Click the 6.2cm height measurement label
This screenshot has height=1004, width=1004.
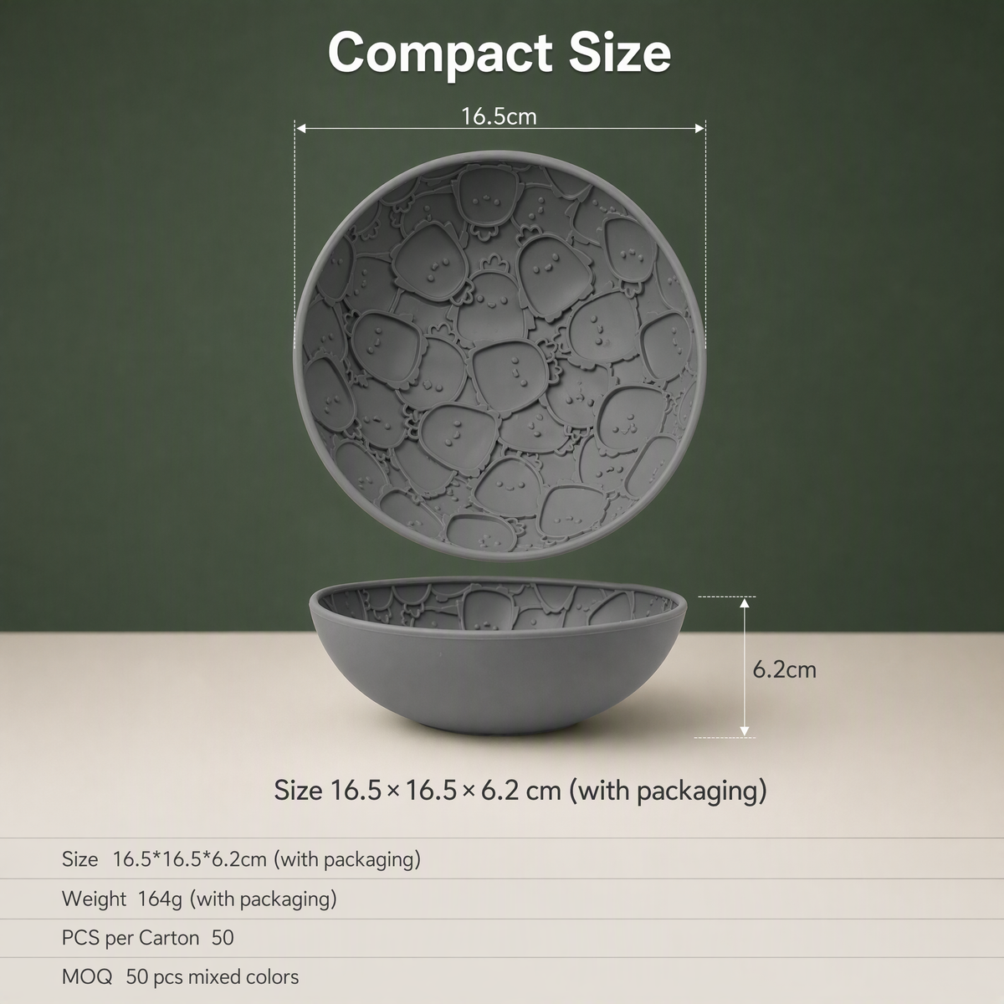[784, 669]
